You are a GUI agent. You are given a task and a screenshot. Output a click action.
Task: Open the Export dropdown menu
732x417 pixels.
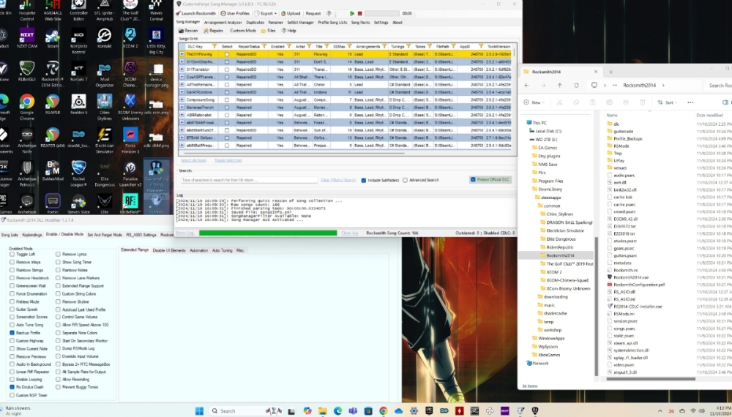point(267,13)
